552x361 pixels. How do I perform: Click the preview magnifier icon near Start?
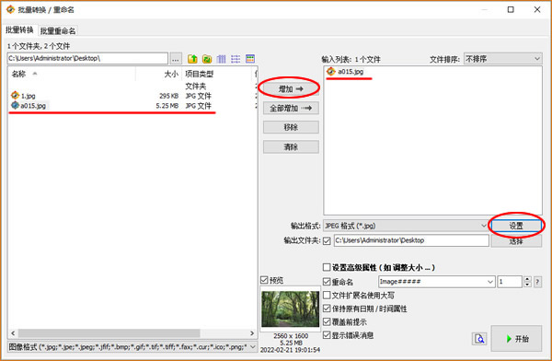(x=479, y=339)
